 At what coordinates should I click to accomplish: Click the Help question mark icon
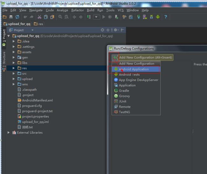coord(166,17)
